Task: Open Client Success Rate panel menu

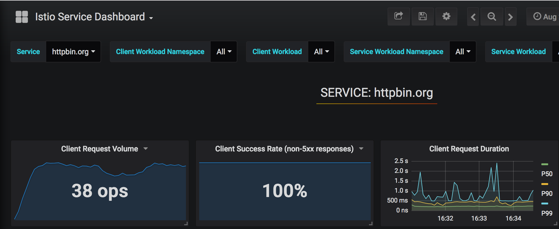Action: click(361, 149)
